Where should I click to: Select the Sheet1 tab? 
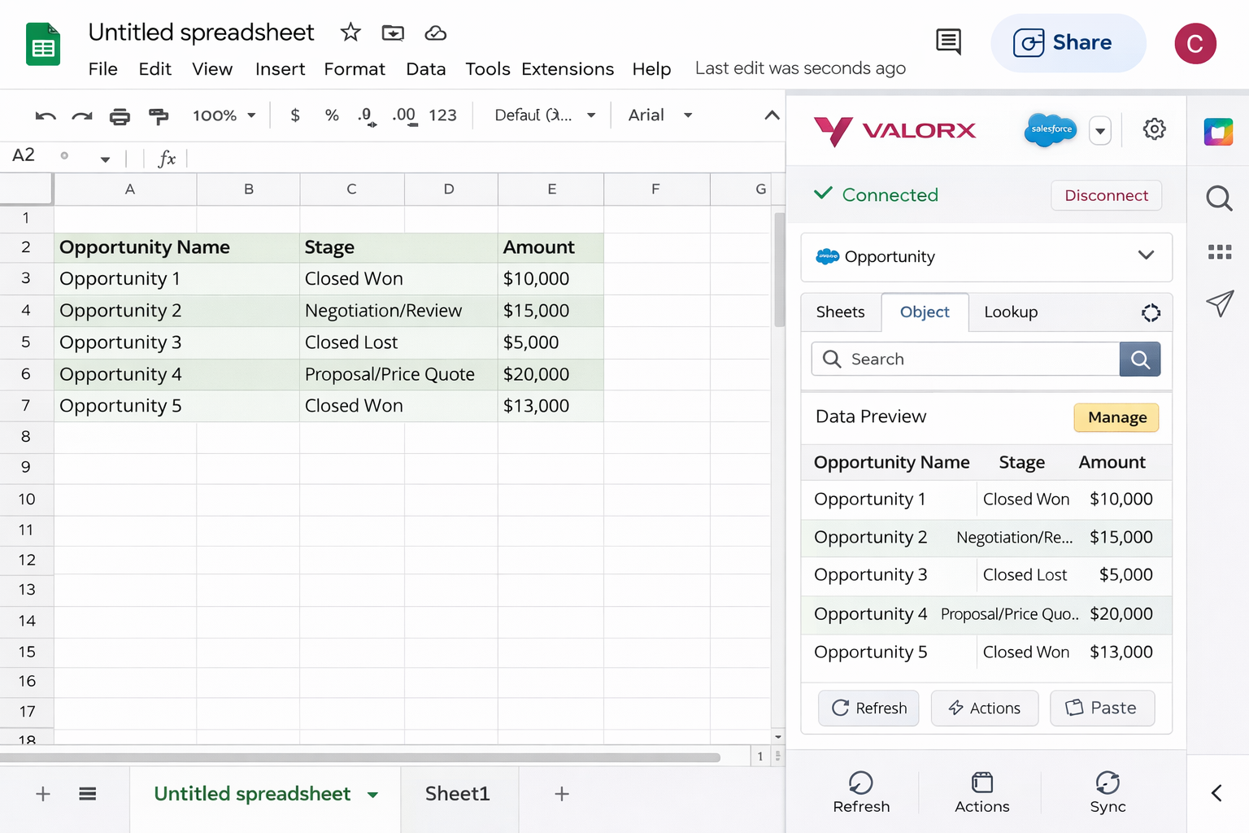coord(457,794)
